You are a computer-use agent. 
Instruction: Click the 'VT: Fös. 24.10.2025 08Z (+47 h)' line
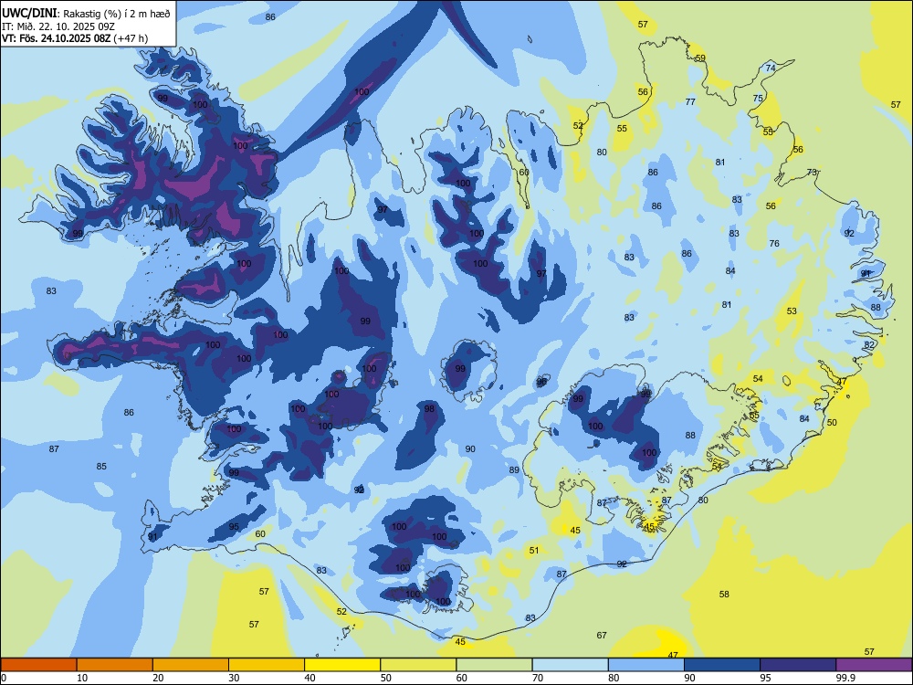[x=75, y=38]
